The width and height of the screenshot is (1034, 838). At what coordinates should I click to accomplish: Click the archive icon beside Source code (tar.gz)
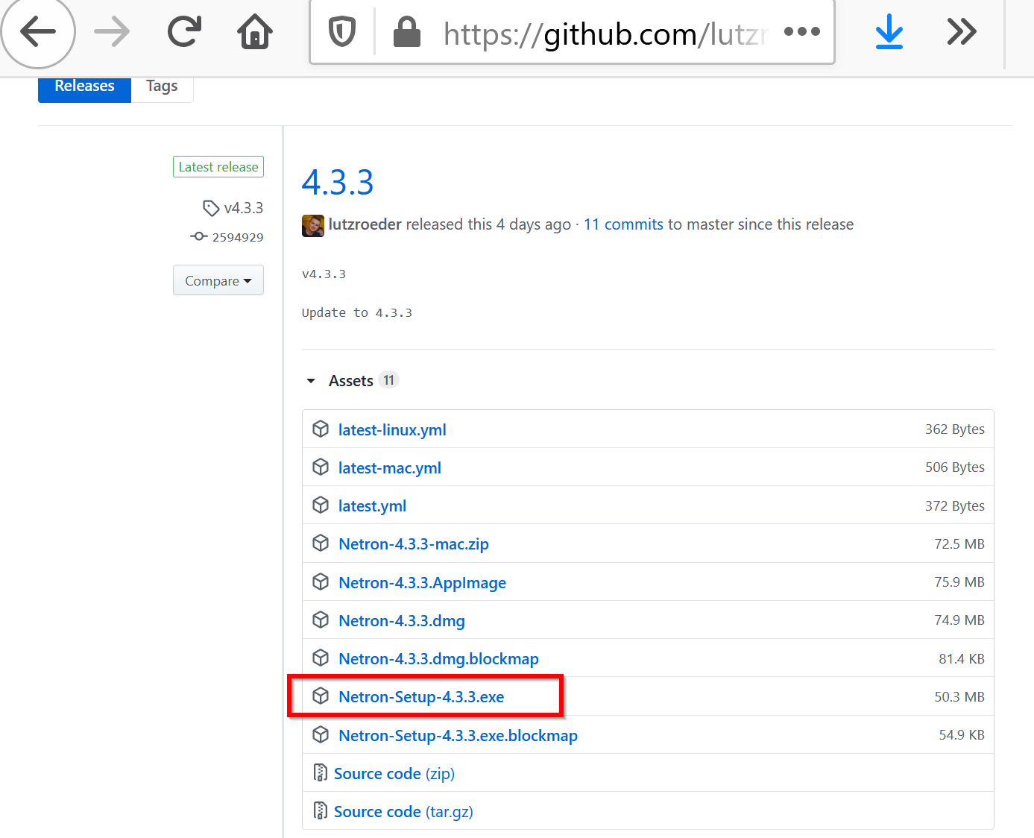click(x=321, y=810)
